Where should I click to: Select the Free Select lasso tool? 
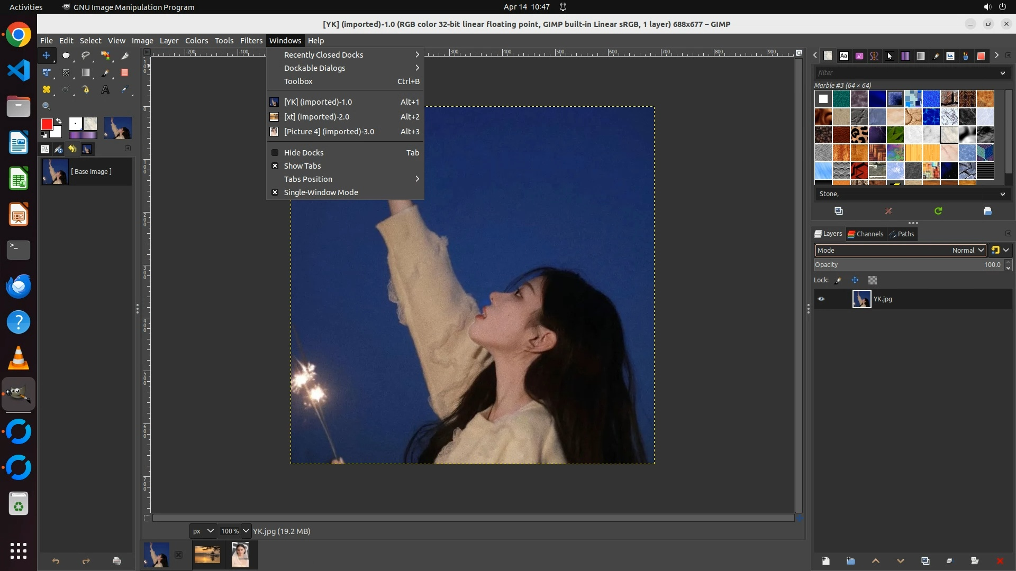[x=86, y=56]
